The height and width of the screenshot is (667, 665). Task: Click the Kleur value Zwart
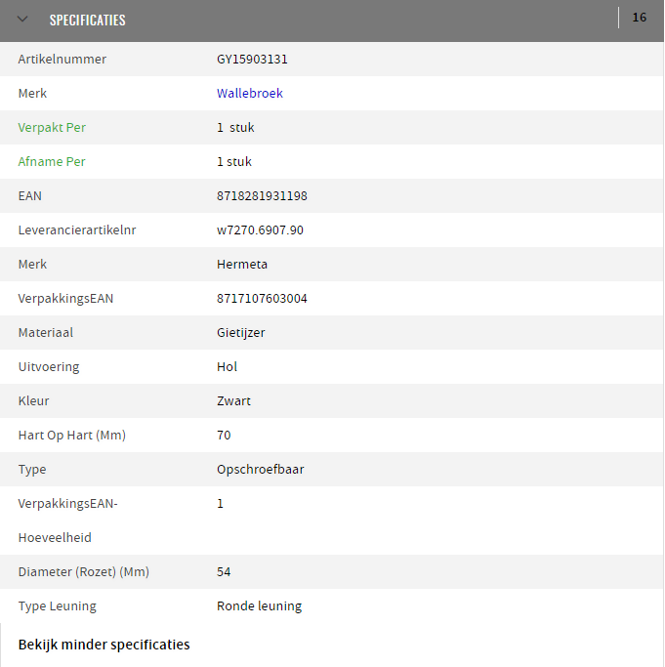[233, 400]
